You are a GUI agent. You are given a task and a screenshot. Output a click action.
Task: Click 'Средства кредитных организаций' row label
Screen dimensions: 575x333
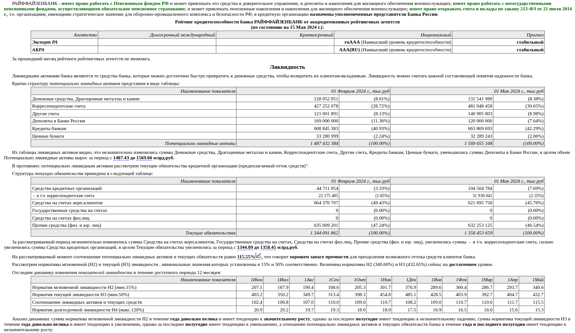point(67,188)
